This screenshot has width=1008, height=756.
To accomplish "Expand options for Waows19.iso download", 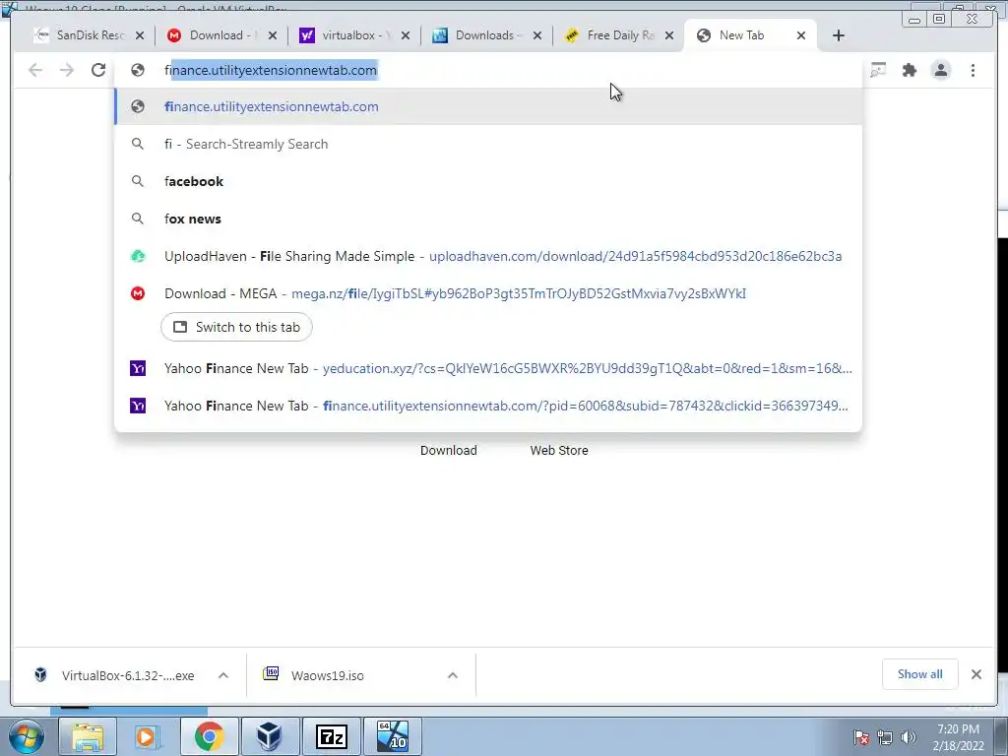I will coord(453,675).
